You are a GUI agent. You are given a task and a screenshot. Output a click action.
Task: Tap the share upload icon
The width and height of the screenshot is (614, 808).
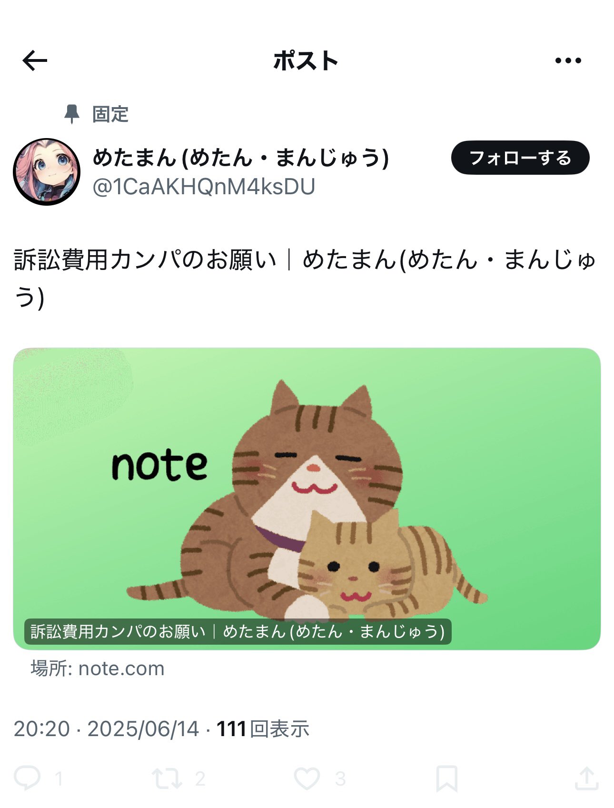click(x=586, y=778)
